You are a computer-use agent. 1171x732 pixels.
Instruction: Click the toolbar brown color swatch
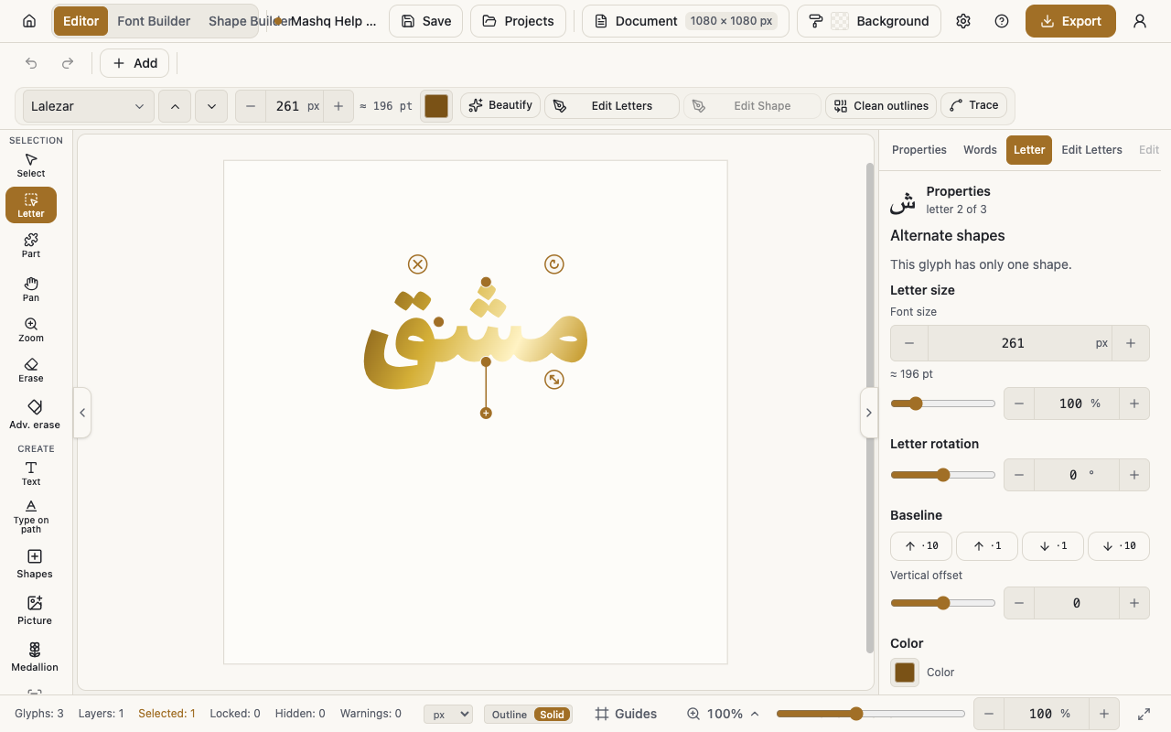[436, 106]
